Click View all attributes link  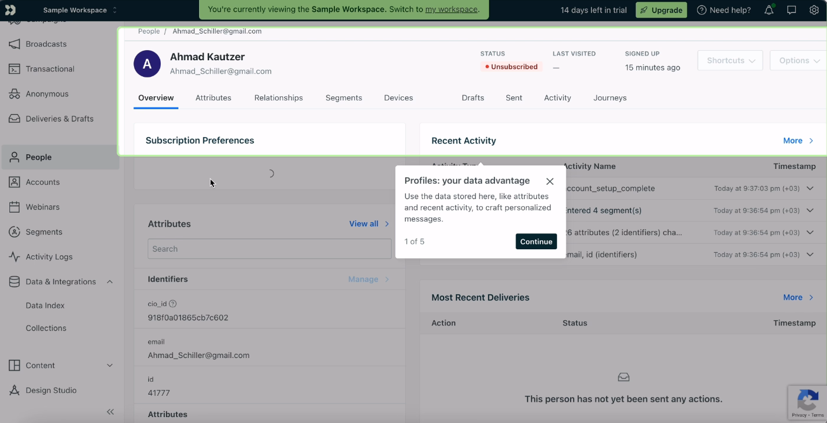click(x=369, y=224)
